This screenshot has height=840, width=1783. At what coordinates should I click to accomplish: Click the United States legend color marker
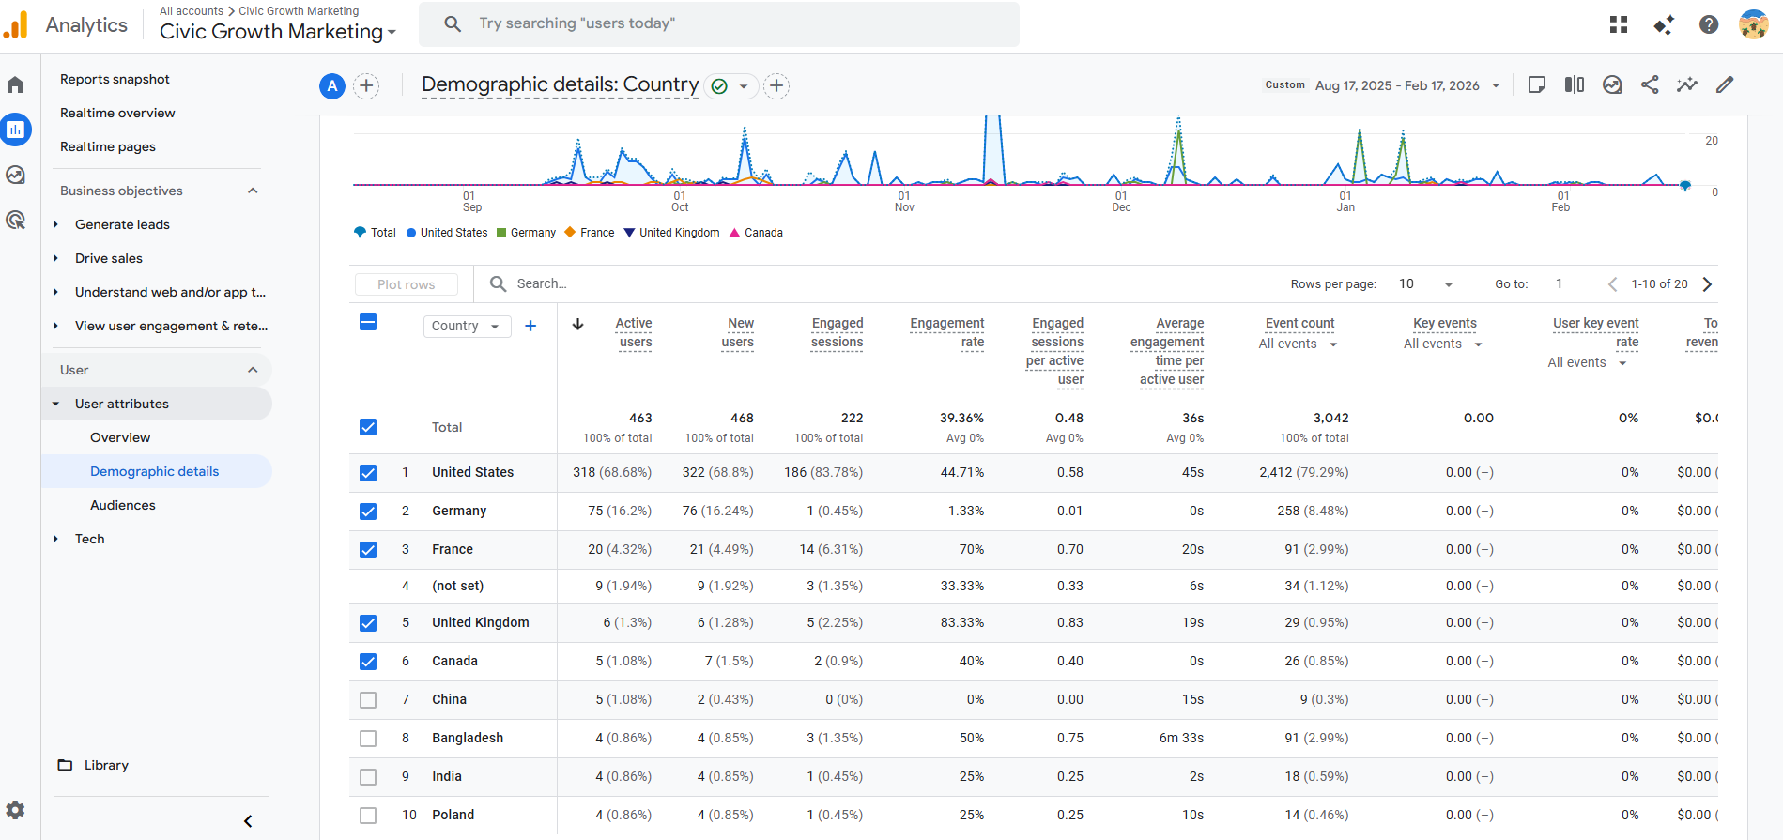pyautogui.click(x=411, y=233)
